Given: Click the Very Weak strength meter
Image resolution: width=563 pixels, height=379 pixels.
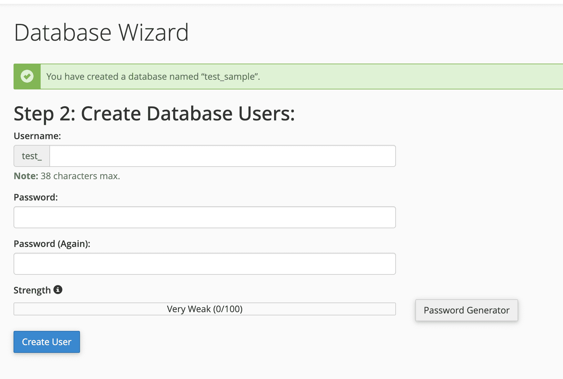Looking at the screenshot, I should (204, 309).
